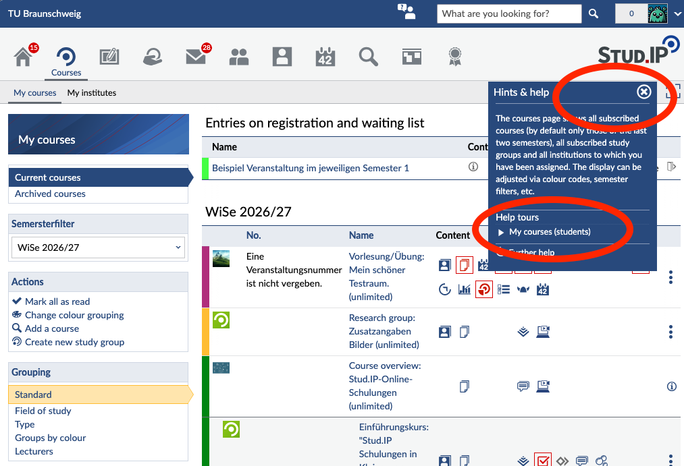684x466 pixels.
Task: Open the Start page home icon
Action: tap(23, 57)
